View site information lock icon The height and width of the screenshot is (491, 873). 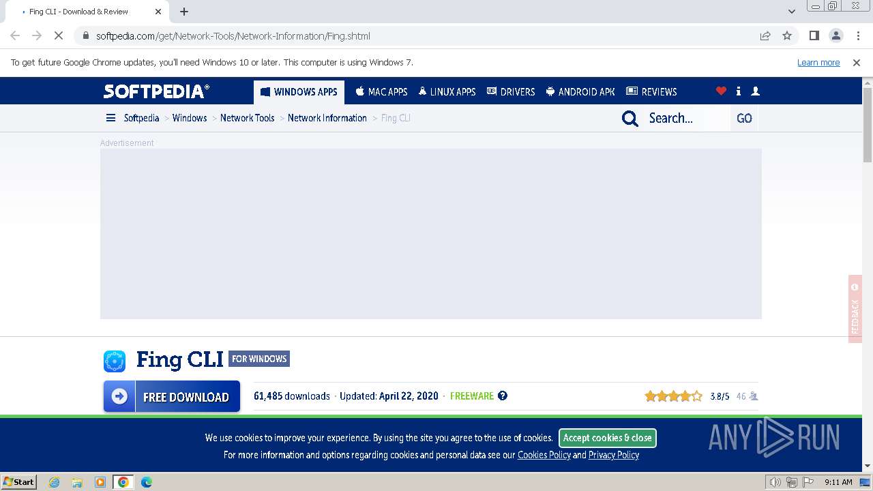(85, 35)
